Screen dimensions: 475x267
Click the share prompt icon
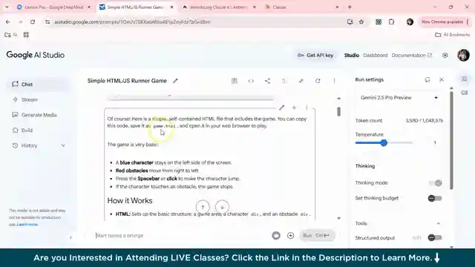point(267,81)
